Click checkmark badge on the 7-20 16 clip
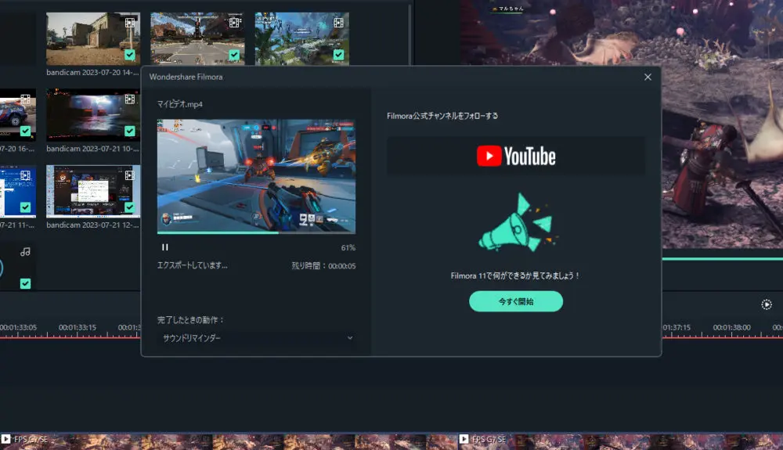The height and width of the screenshot is (450, 783). [26, 131]
